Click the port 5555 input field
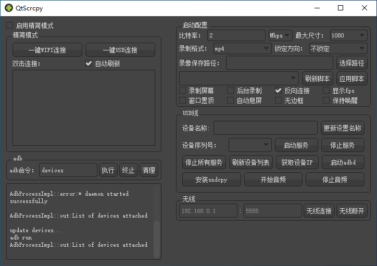Image resolution: width=377 pixels, height=266 pixels. click(x=273, y=211)
